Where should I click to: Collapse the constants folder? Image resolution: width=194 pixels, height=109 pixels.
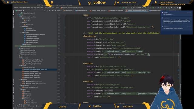click(x=21, y=19)
